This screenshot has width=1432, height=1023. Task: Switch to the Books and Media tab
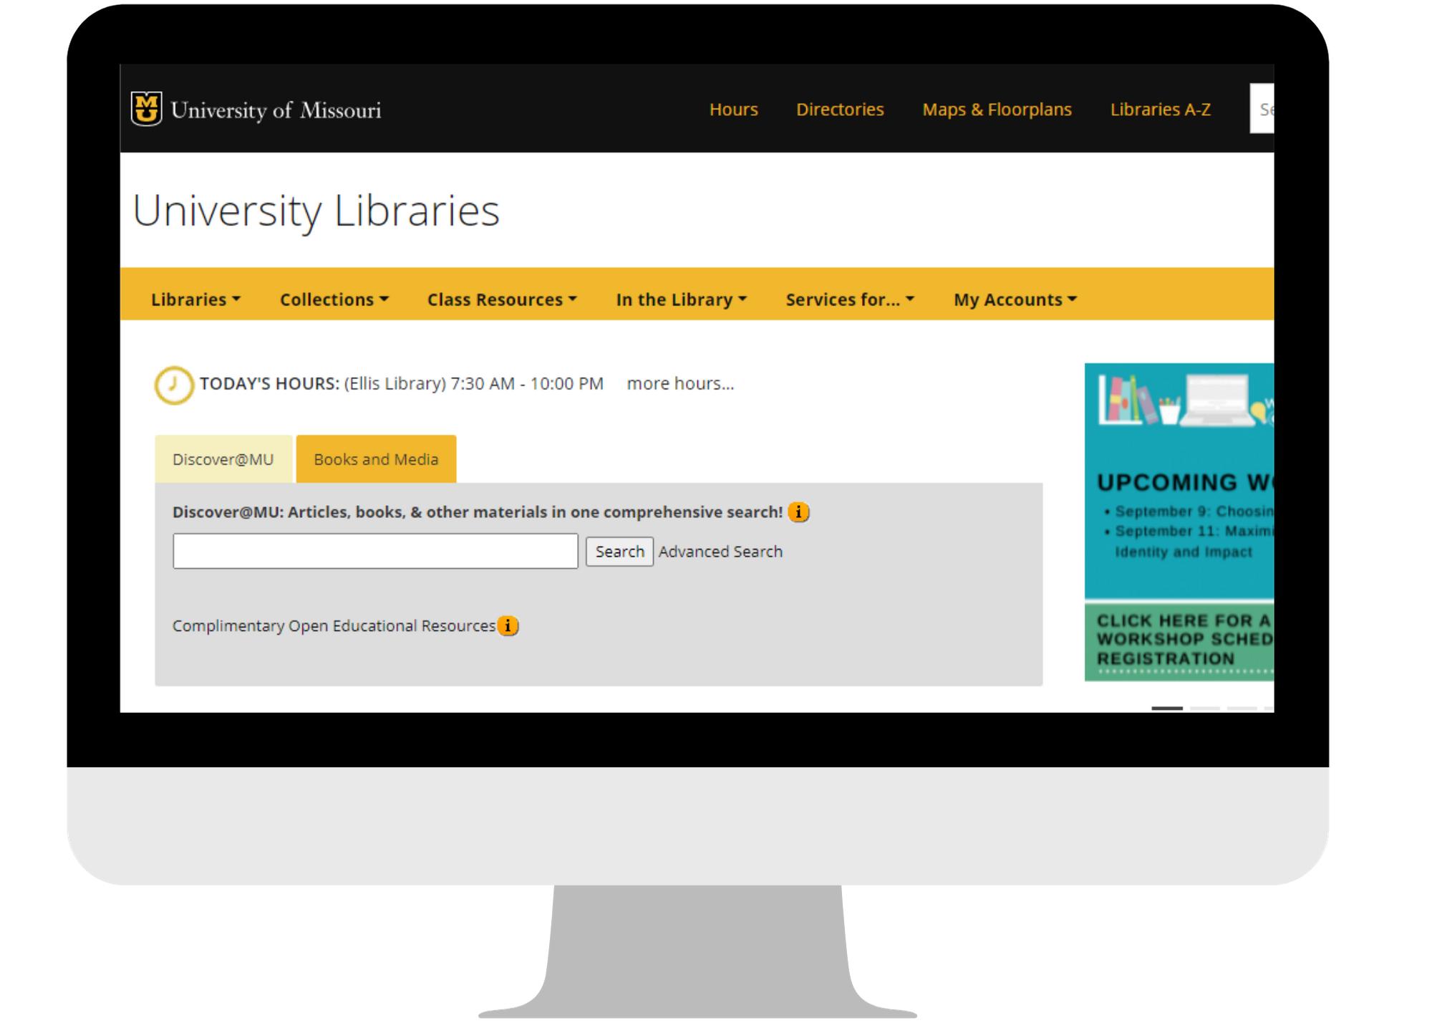[376, 459]
